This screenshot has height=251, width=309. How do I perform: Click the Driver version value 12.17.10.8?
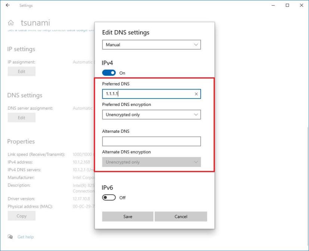(81, 199)
